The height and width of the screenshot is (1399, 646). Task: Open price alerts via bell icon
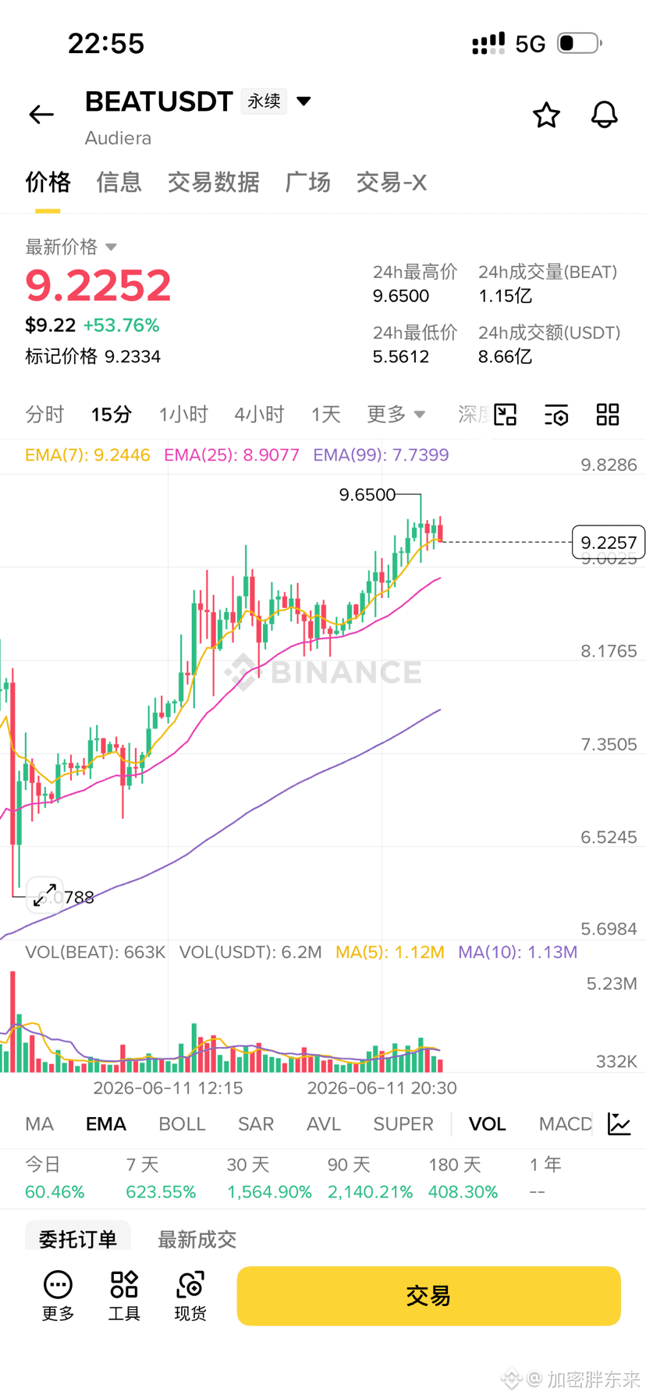tap(604, 115)
